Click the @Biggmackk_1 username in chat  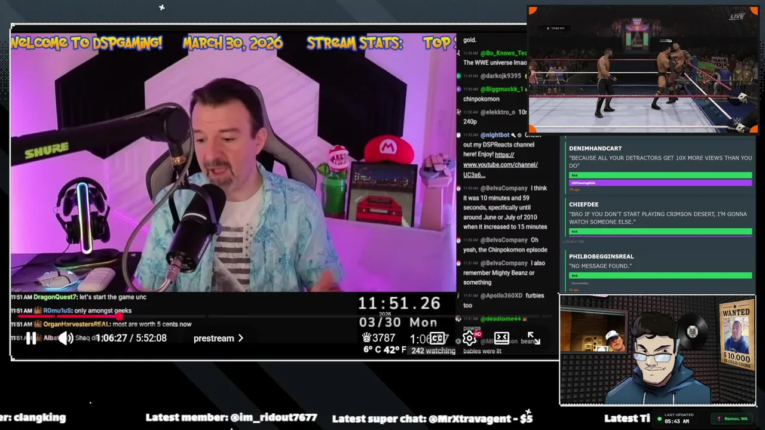501,90
